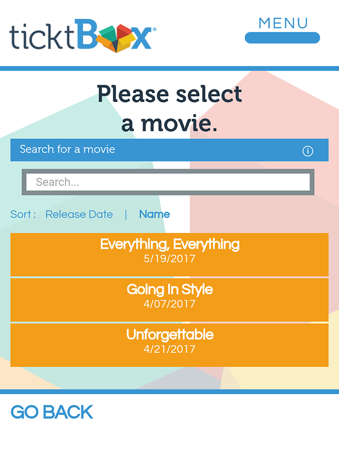Sort movies by Name
The width and height of the screenshot is (339, 453).
point(154,214)
